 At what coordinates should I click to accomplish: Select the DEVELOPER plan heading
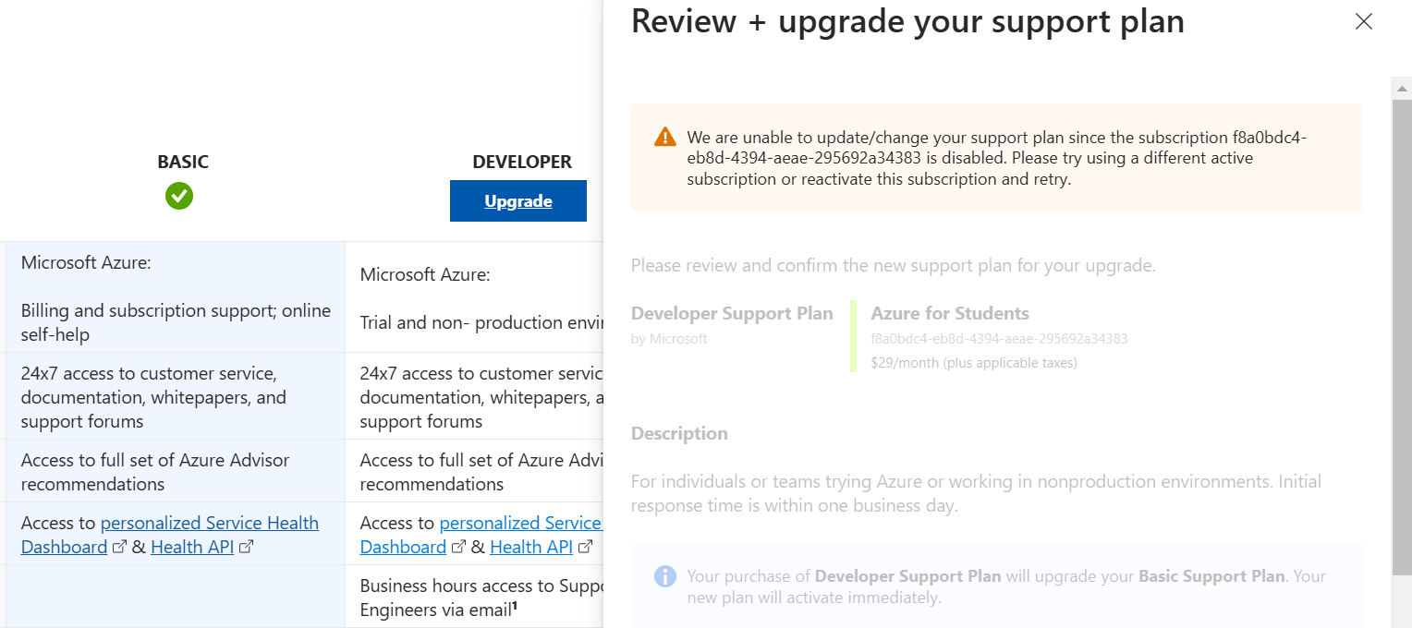522,162
